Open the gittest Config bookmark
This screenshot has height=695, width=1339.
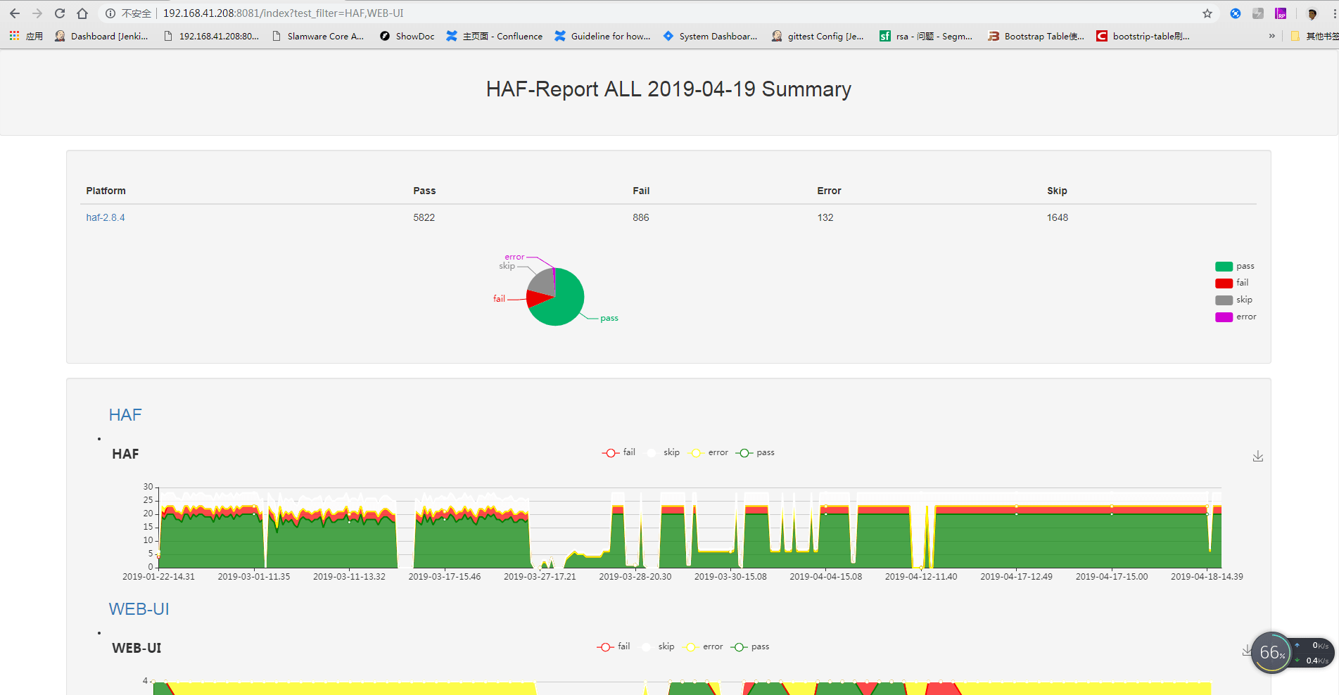click(x=818, y=36)
